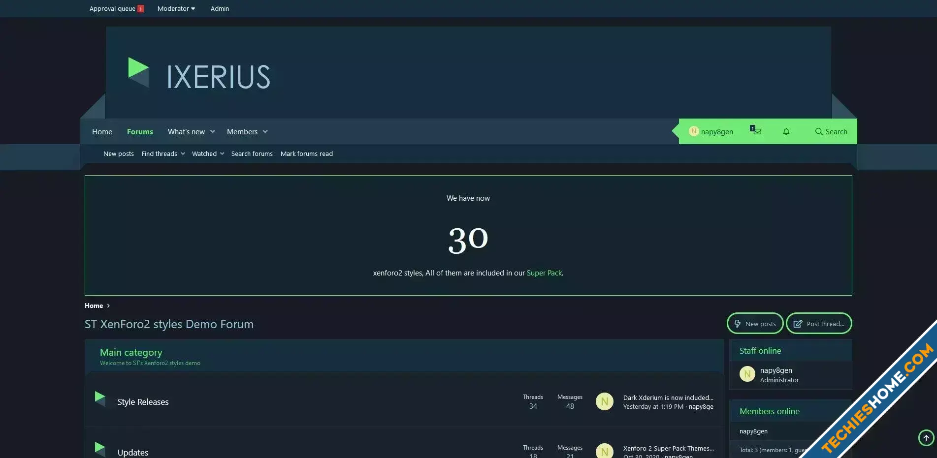Click the Staff online heading

click(760, 351)
